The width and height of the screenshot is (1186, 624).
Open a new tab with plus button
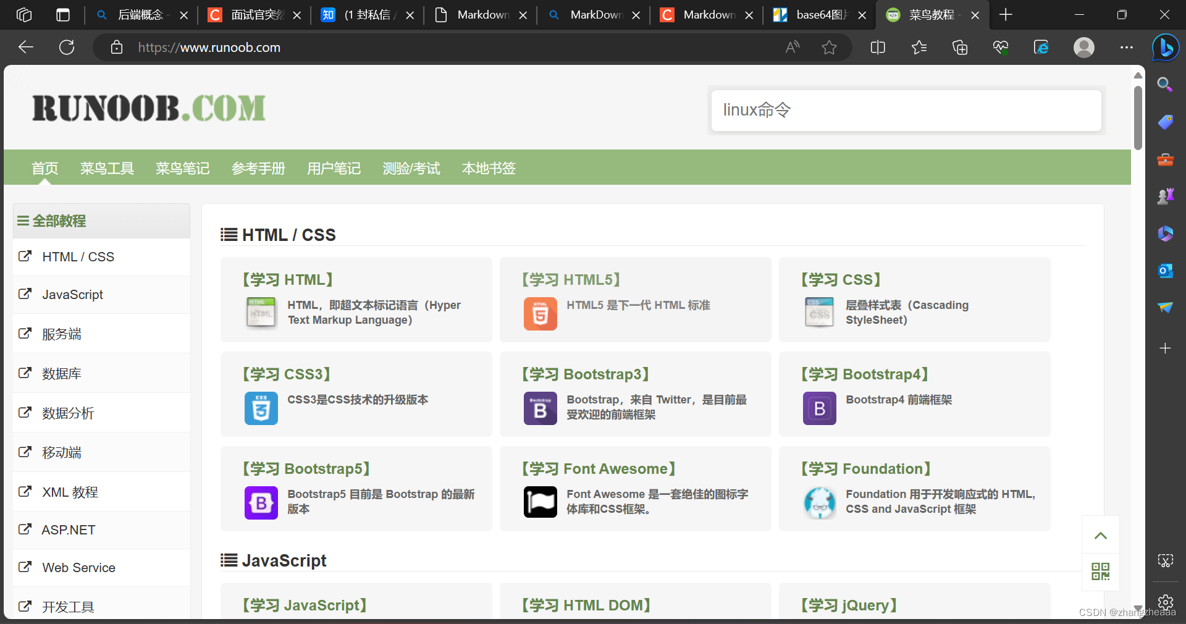click(1006, 15)
